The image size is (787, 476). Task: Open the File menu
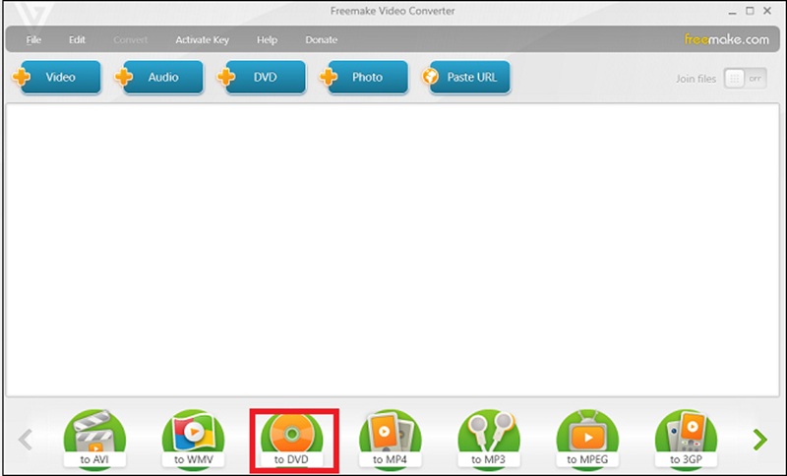coord(33,39)
